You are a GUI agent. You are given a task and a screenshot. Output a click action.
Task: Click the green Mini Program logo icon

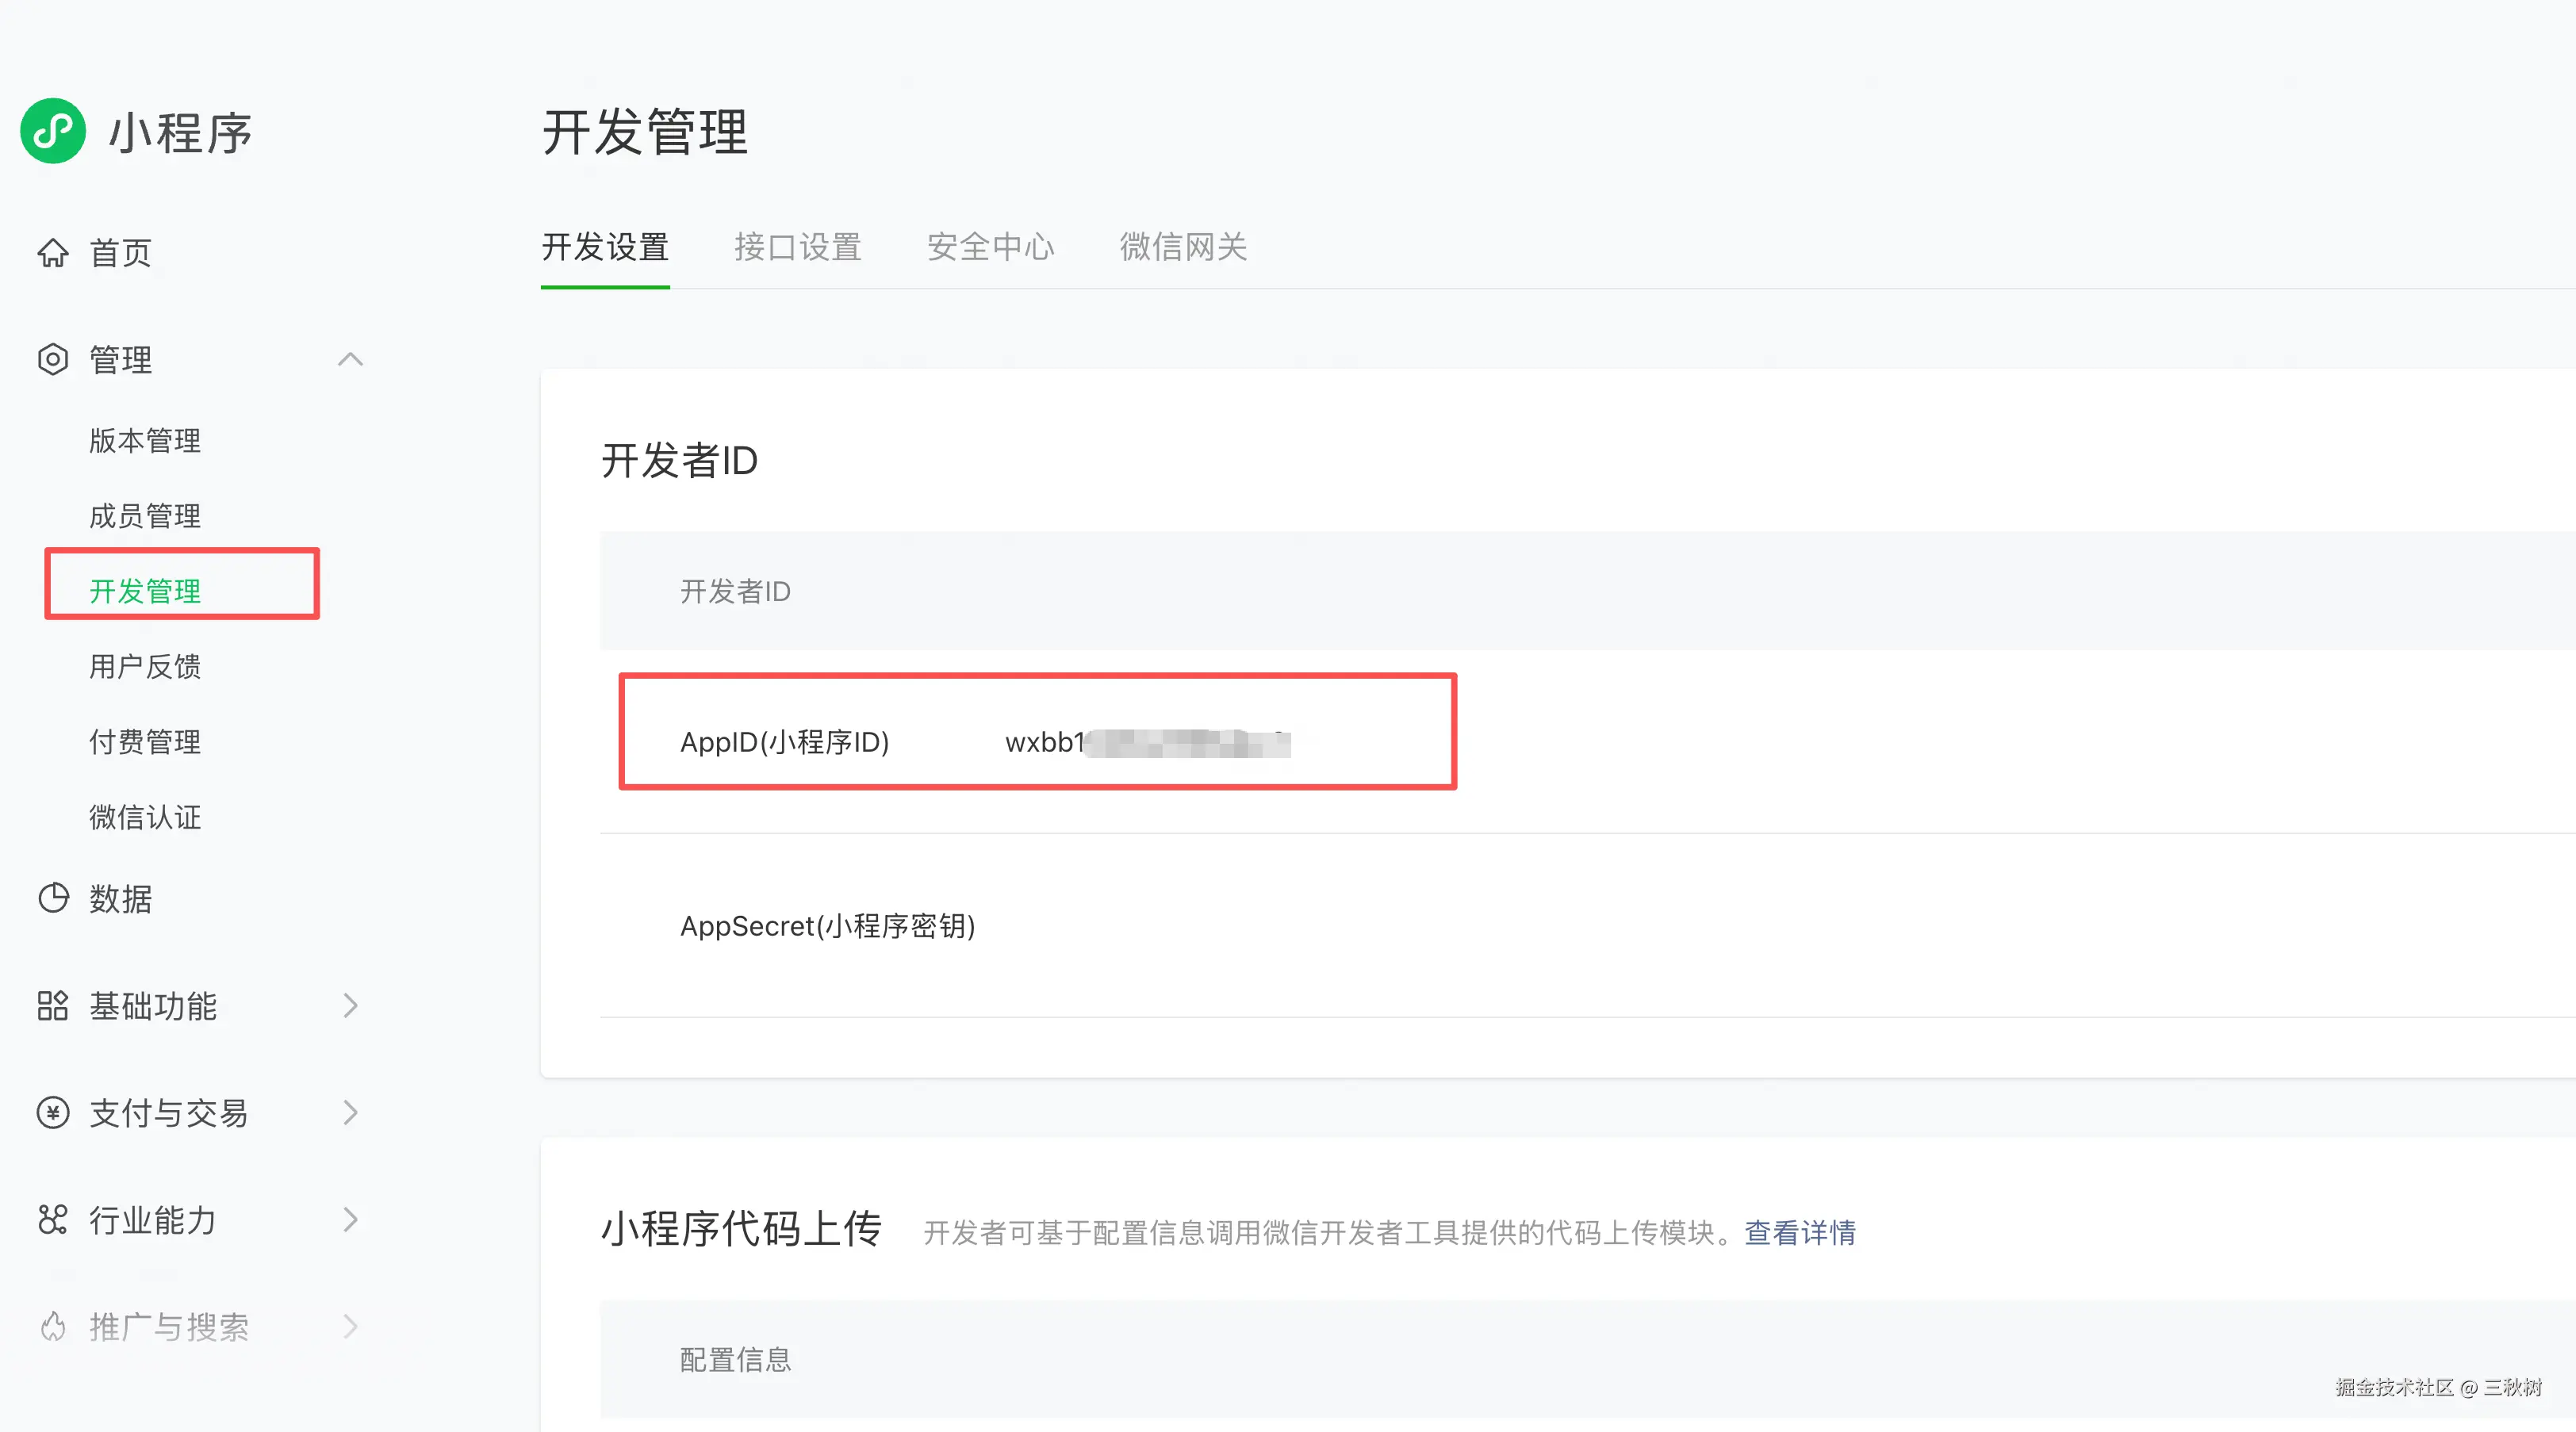53,131
